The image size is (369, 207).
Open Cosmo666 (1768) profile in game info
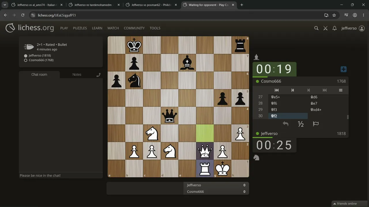point(41,60)
